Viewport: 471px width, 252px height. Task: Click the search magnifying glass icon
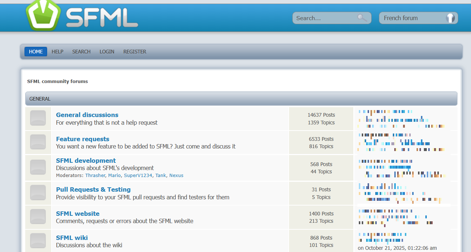pos(362,18)
